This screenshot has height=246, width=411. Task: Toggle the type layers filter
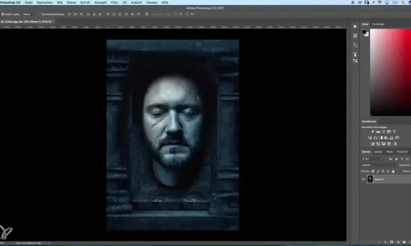click(402, 159)
